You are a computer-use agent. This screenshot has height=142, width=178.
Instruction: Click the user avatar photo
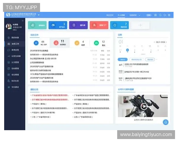(9, 26)
